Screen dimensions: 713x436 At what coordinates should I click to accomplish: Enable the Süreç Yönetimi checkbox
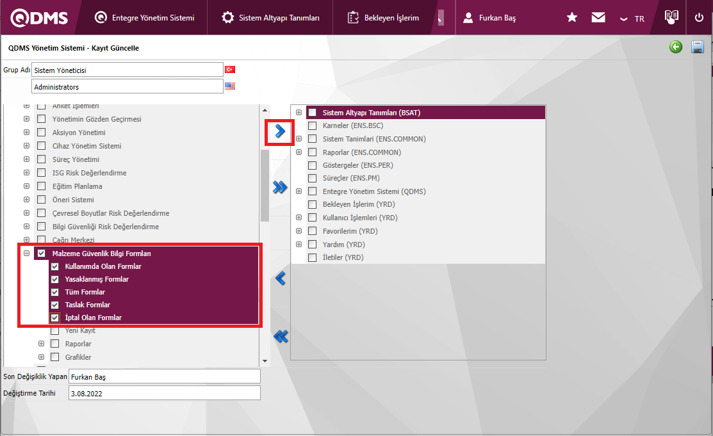point(41,159)
